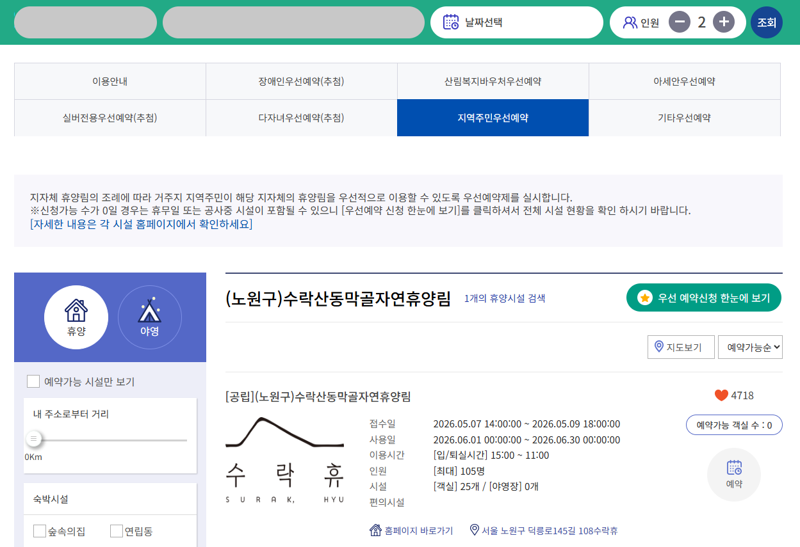Click the 0Km distance label
This screenshot has width=800, height=547.
tap(33, 457)
